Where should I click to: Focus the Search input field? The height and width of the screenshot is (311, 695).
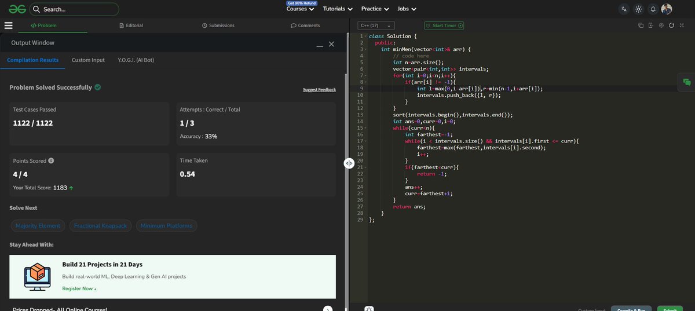click(x=74, y=9)
